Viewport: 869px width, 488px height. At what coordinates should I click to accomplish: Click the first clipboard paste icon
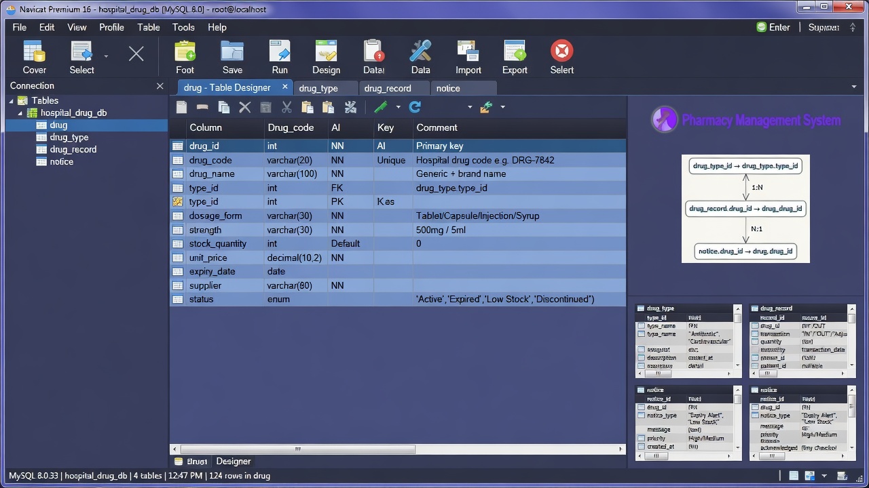point(308,107)
